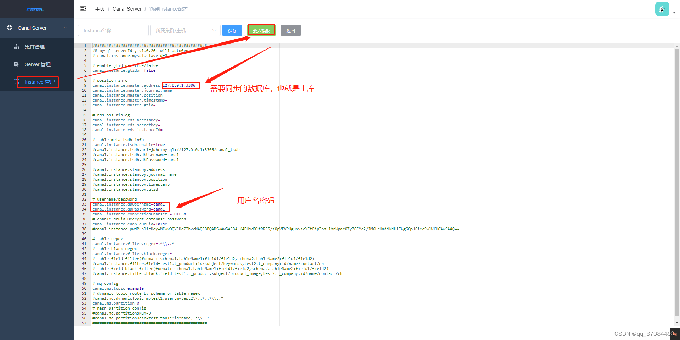680x340 pixels.
Task: Click the Server 管理 document icon
Action: pyautogui.click(x=16, y=64)
